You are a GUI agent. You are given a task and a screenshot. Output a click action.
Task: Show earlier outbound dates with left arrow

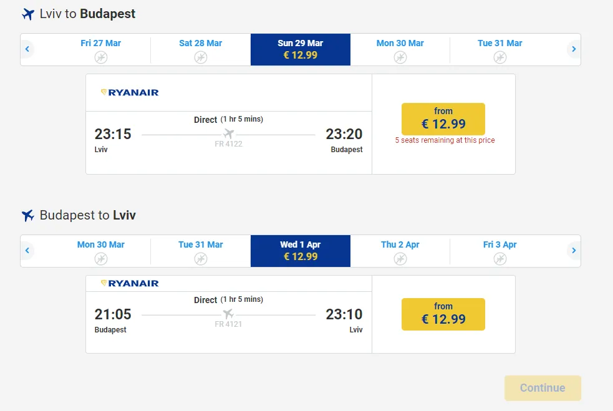pyautogui.click(x=27, y=49)
